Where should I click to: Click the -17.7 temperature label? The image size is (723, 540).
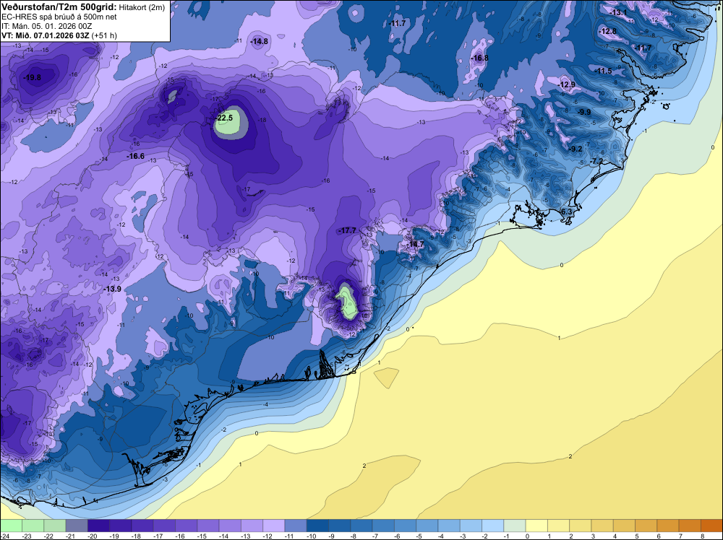point(347,230)
